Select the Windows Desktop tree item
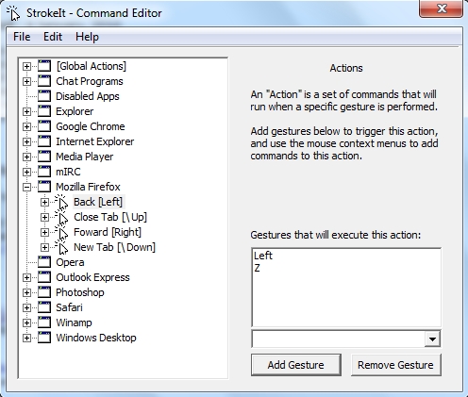Screen dimensions: 468x397 pos(96,338)
